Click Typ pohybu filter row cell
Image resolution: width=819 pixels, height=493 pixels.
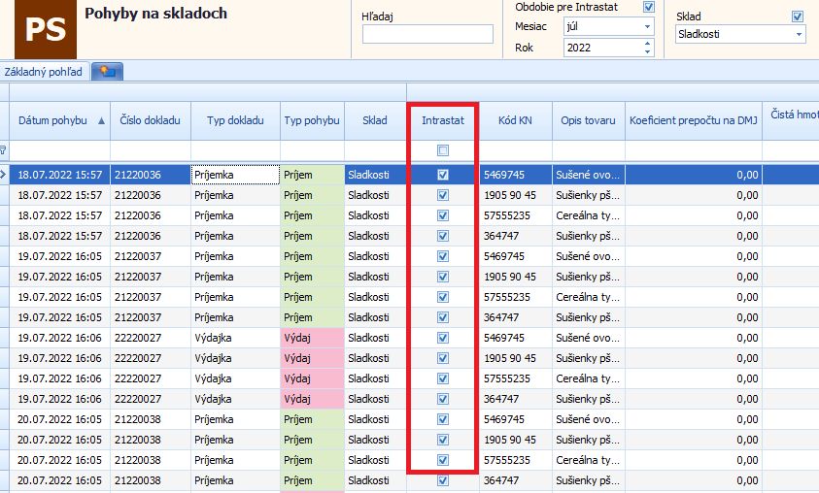pos(313,150)
